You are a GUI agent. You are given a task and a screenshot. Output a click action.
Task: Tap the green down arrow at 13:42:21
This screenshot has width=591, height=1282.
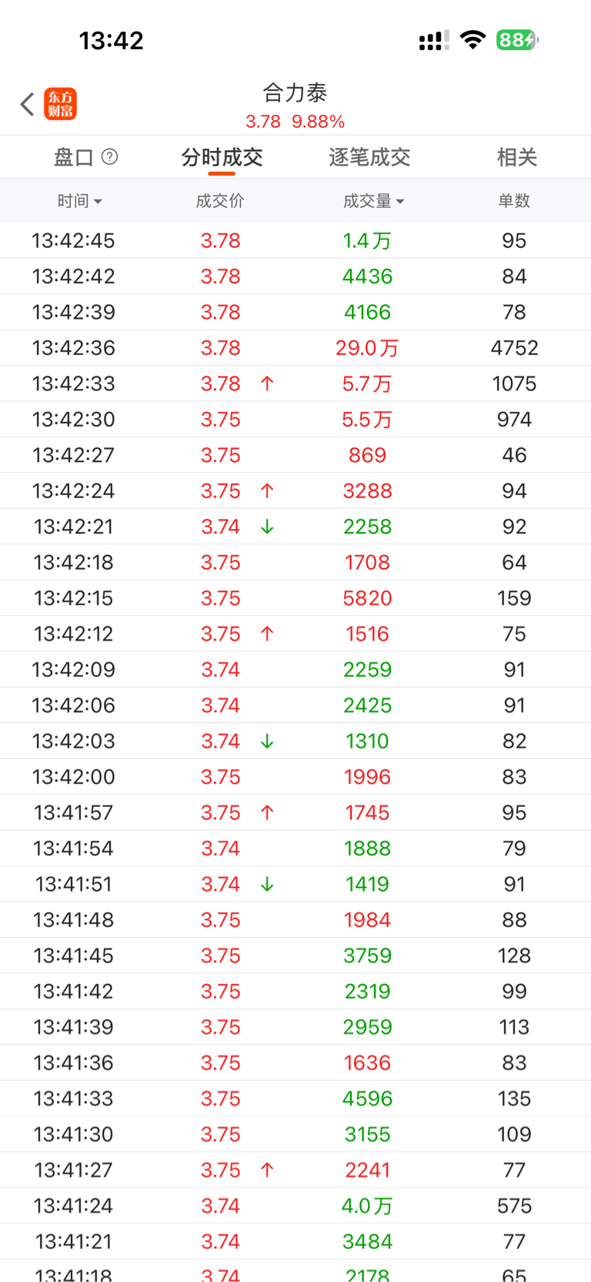tap(267, 527)
